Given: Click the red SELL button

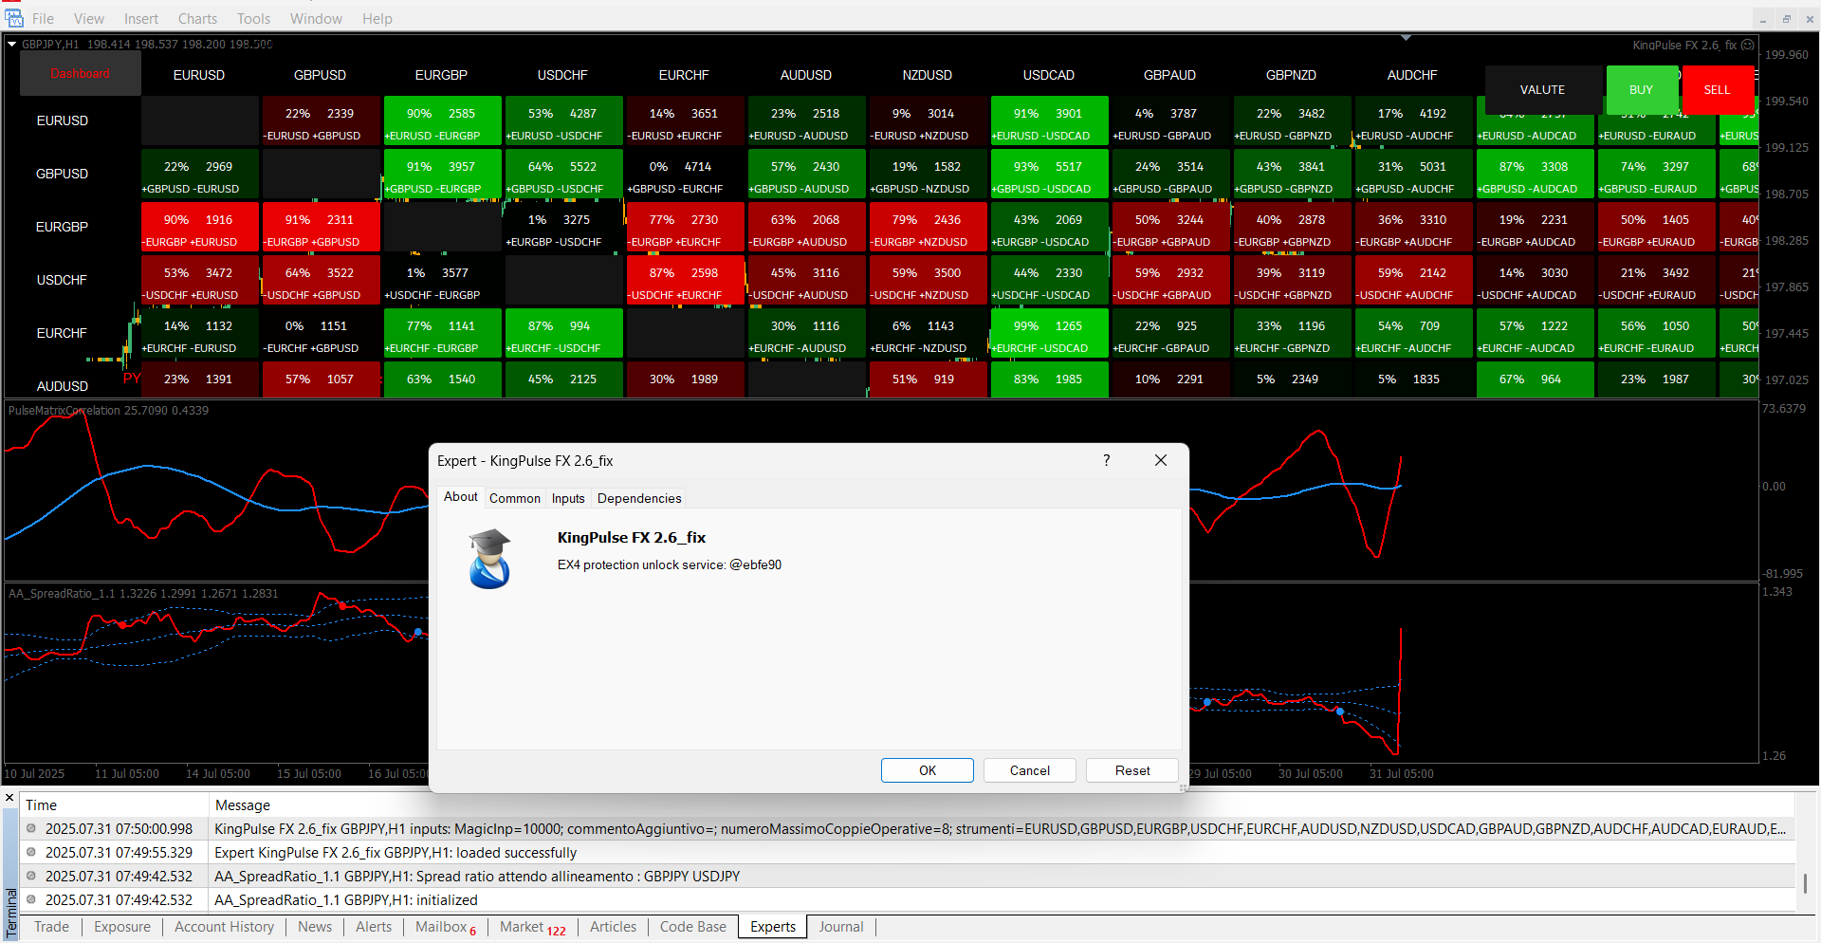Looking at the screenshot, I should 1718,90.
